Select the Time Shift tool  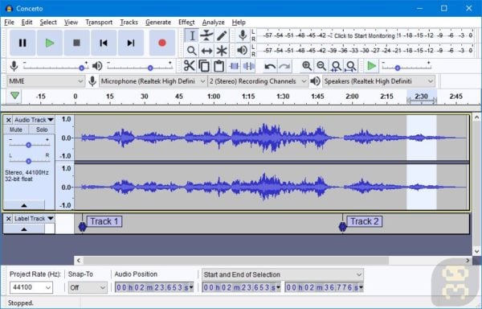206,51
